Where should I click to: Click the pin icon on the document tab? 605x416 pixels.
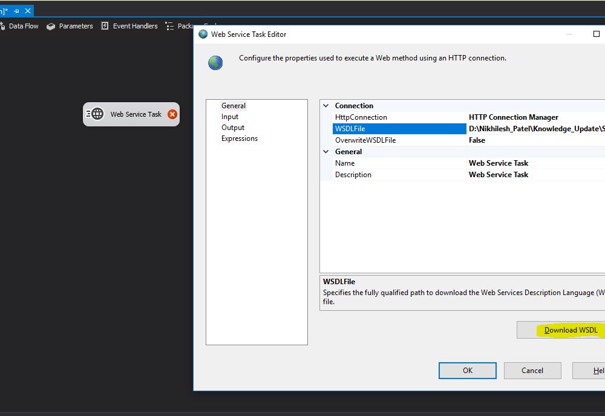point(16,11)
